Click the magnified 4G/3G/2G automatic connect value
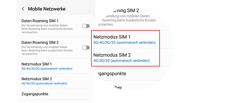 pyautogui.click(x=121, y=61)
